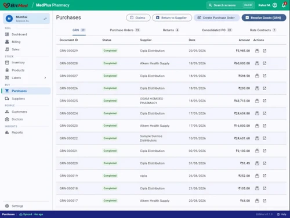Click the BitMed logo
Screen dimensions: 290x218
pos(16,5)
